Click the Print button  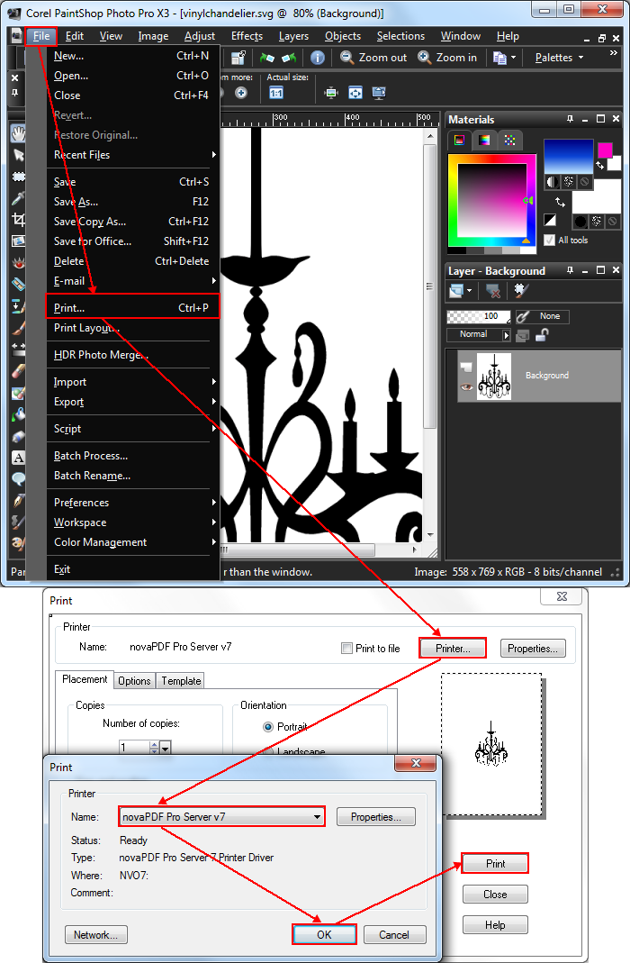[x=495, y=864]
